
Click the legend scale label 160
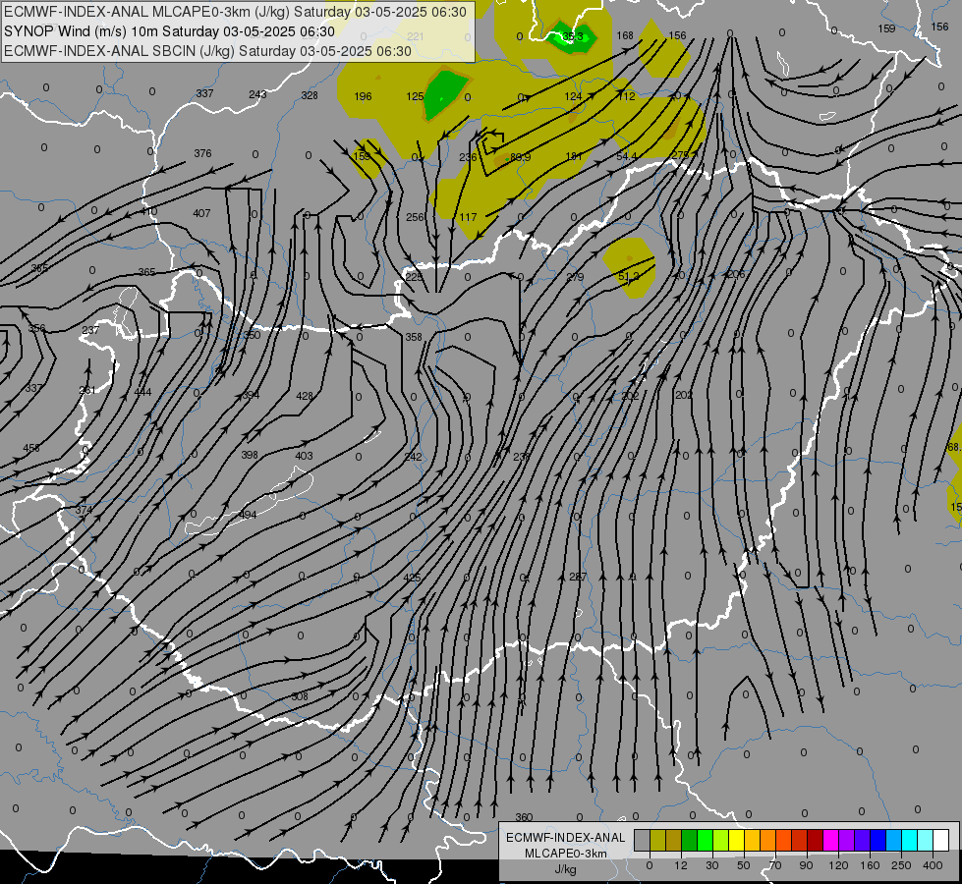coord(870,865)
